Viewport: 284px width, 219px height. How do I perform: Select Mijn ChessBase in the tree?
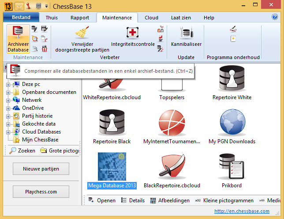pos(40,140)
